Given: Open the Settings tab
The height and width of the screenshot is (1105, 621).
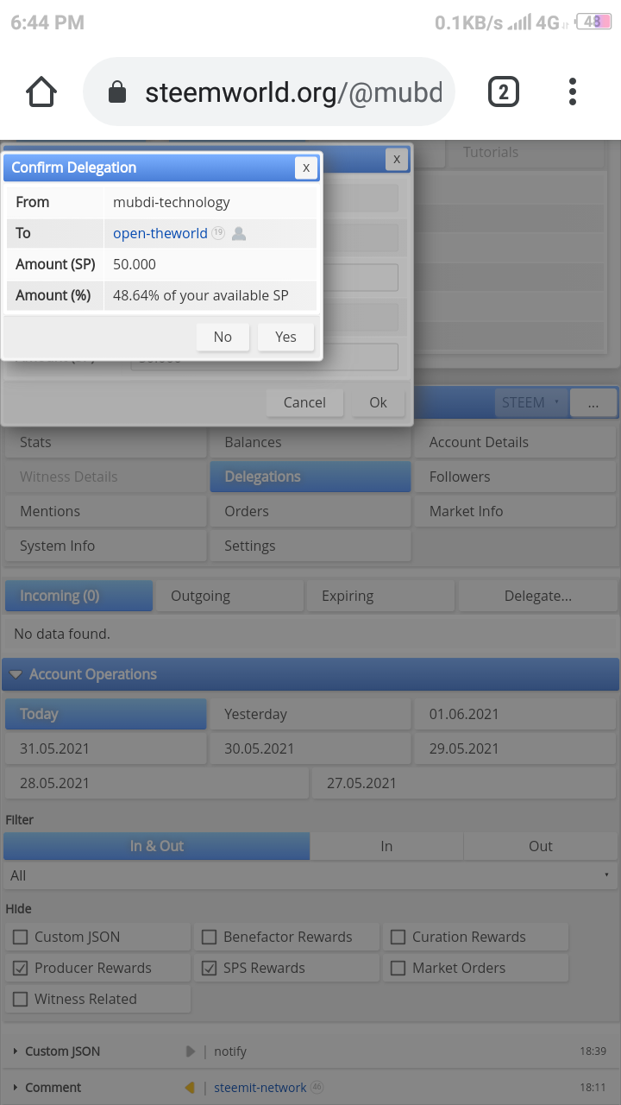Looking at the screenshot, I should 310,546.
